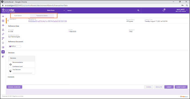Open the BillPrint reference document
Image resolution: width=190 pixels, height=99 pixels.
15,47
